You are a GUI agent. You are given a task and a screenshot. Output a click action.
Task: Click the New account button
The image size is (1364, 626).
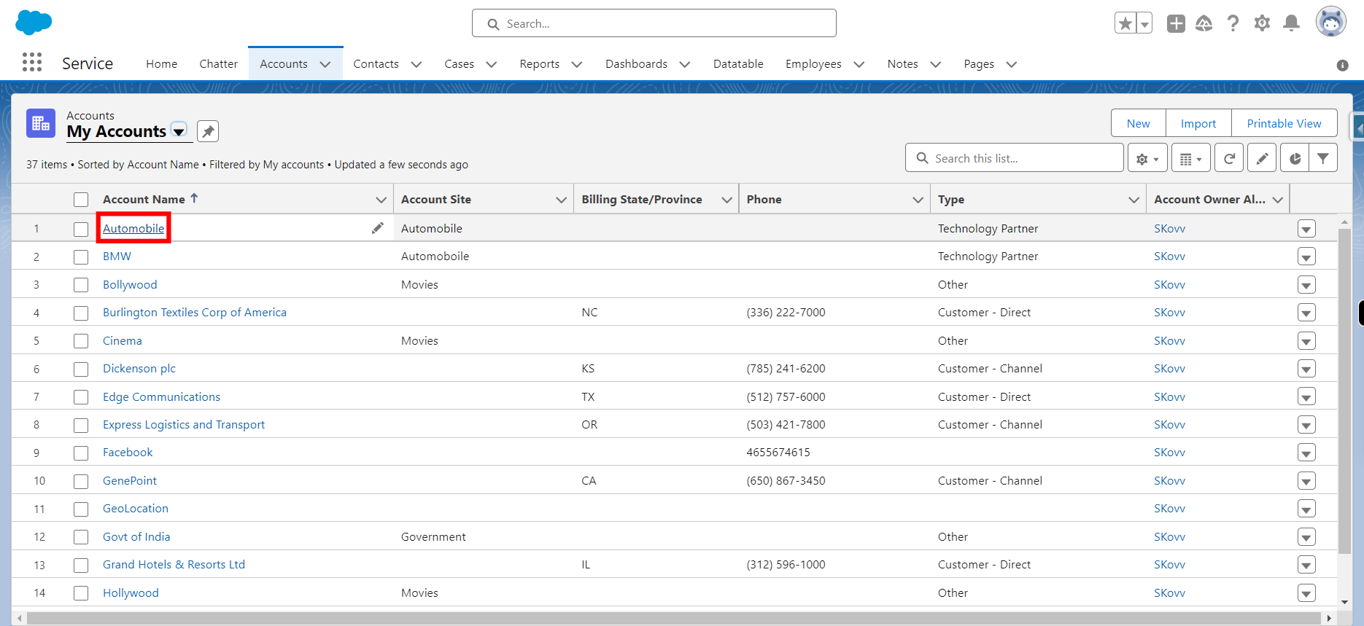[1138, 123]
